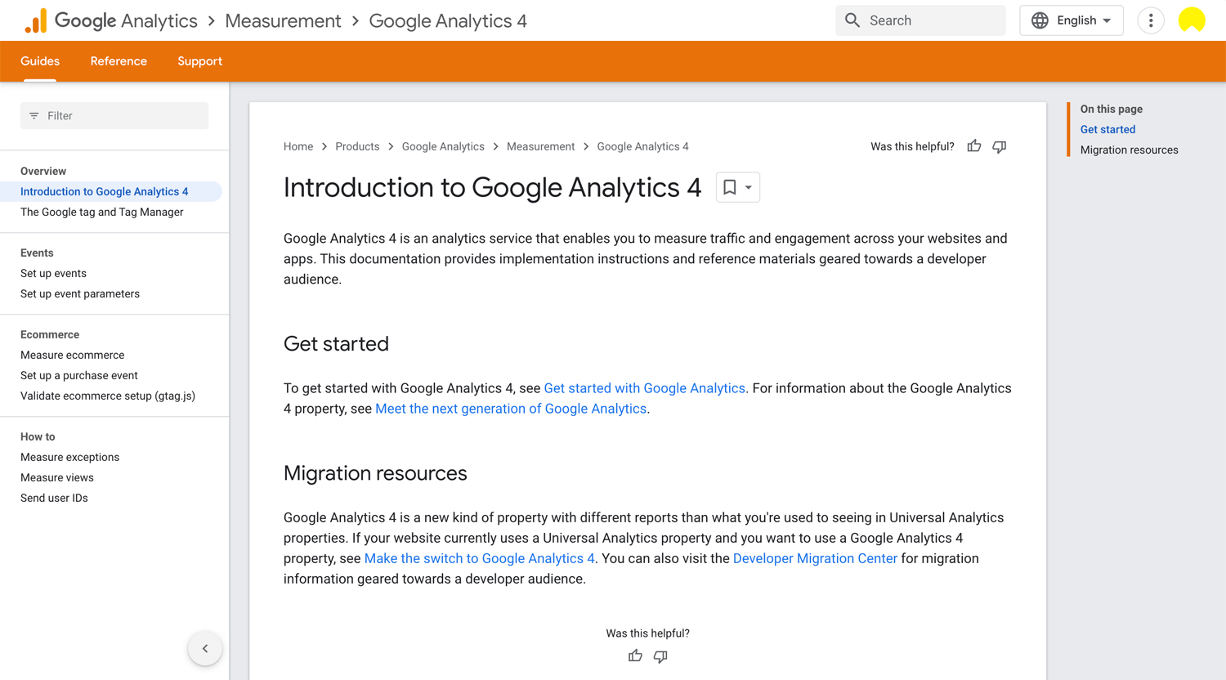This screenshot has width=1226, height=680.
Task: Jump to 'Get started' in On this page
Action: click(x=1107, y=129)
